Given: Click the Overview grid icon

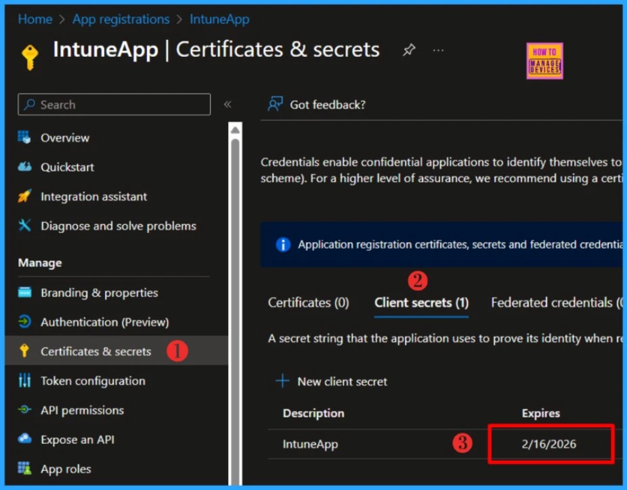Looking at the screenshot, I should coord(24,138).
